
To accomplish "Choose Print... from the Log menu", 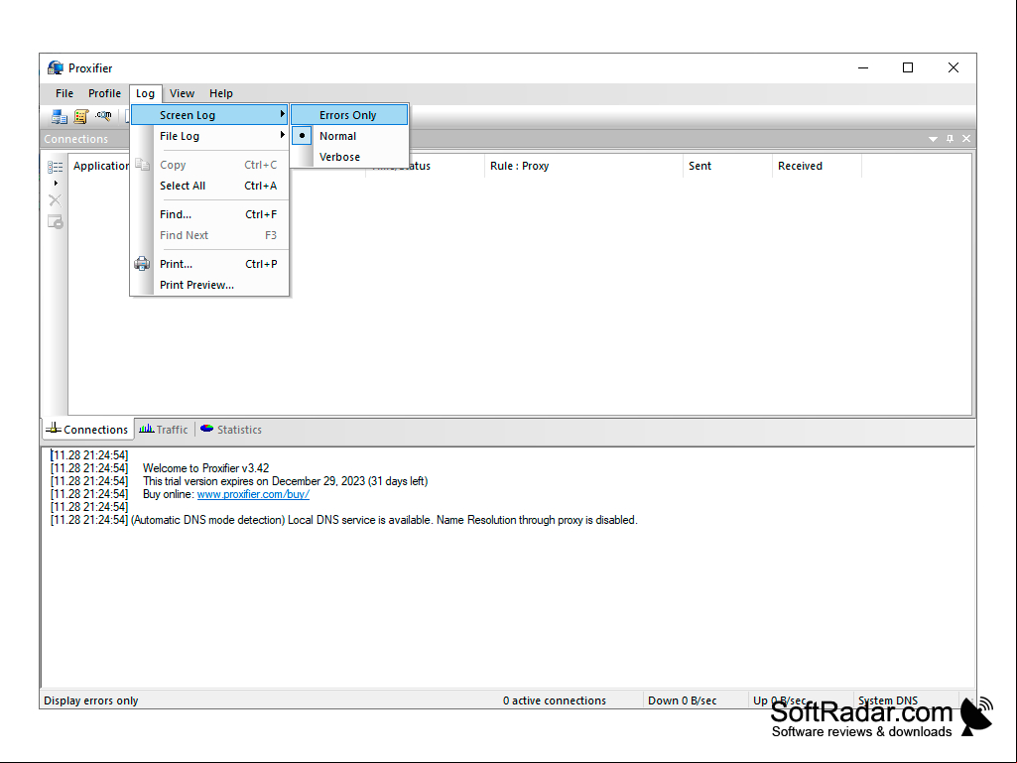I will [209, 264].
